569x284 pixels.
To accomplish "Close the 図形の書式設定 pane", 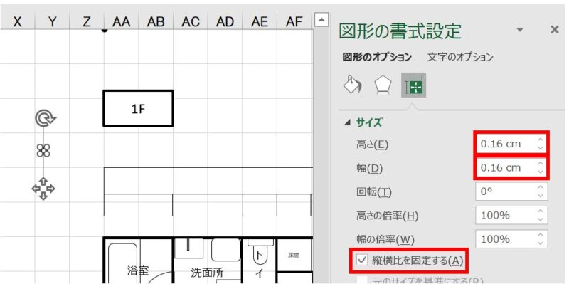I will 555,30.
